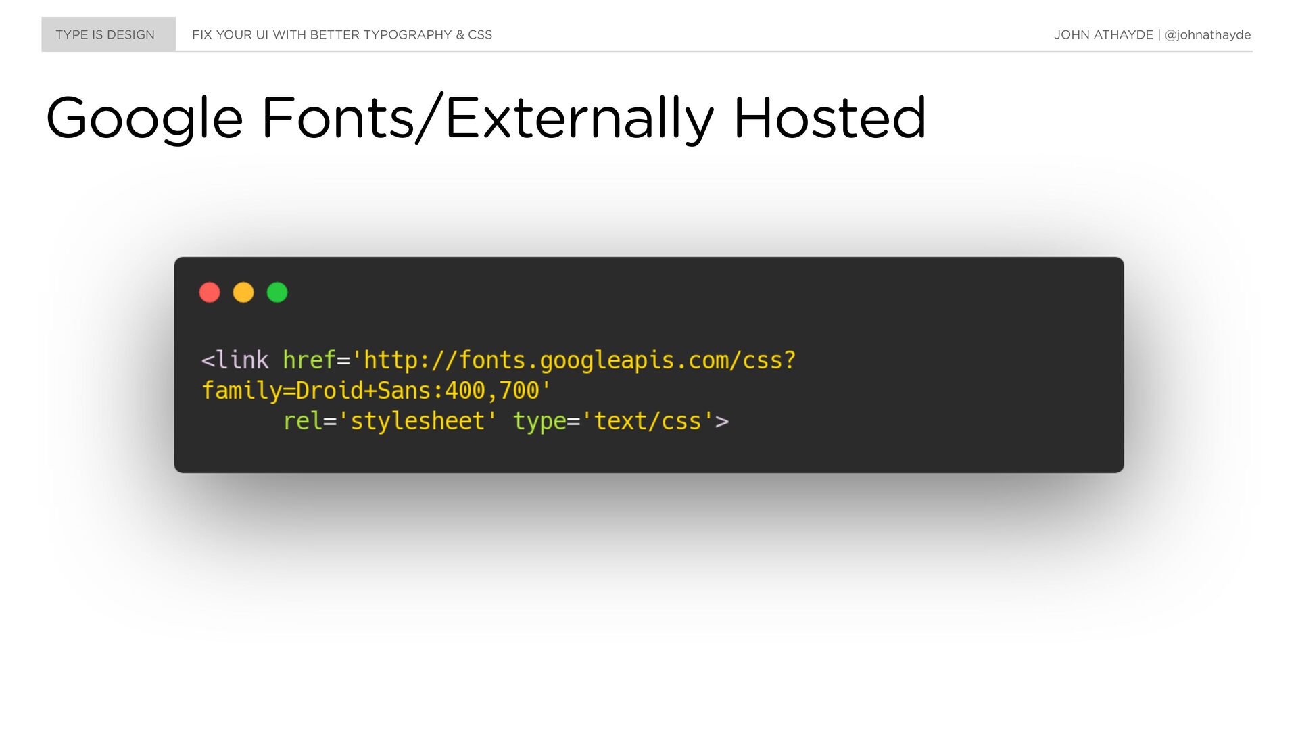Viewport: 1298px width, 730px height.
Task: Click the word Fonts in the title
Action: 338,118
